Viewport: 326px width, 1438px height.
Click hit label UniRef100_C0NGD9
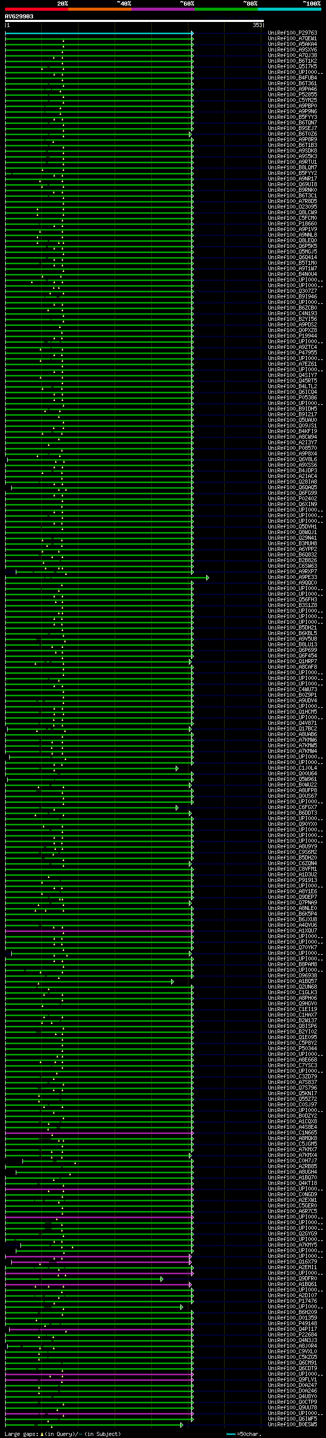click(x=292, y=1195)
